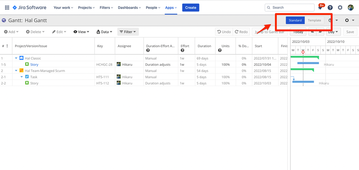Collapse the Task HTS-111 row

(x=22, y=77)
